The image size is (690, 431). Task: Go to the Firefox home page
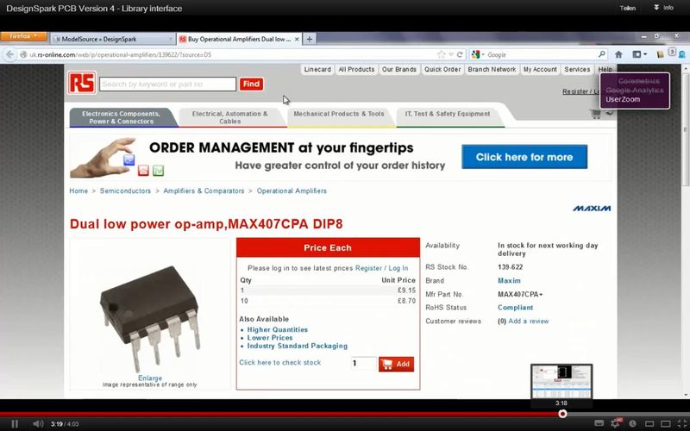coord(618,54)
